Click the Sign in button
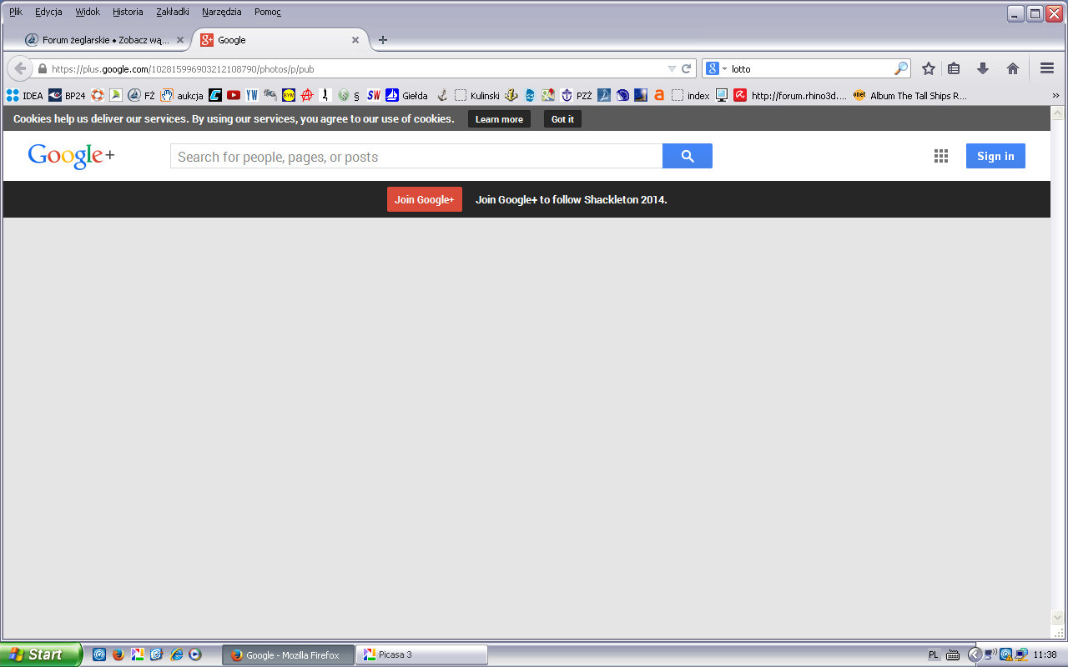The height and width of the screenshot is (667, 1068). [x=995, y=156]
